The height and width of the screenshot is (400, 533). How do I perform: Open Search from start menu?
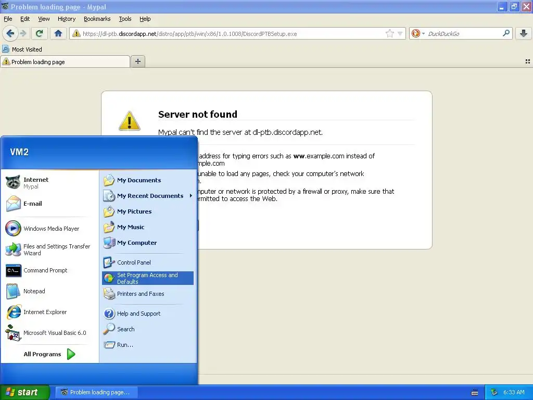tap(148, 329)
